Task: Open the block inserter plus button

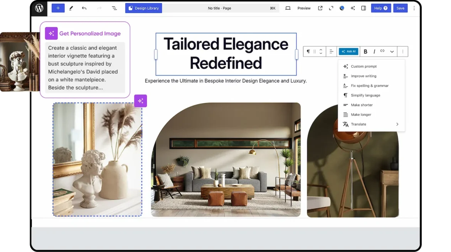Action: 58,8
